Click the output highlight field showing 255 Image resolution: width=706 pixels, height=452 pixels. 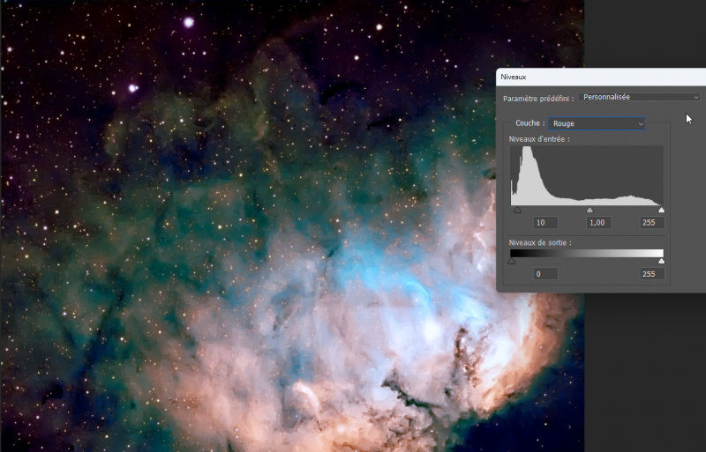(652, 274)
